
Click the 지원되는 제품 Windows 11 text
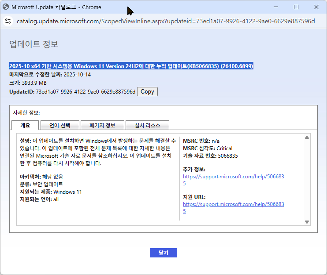point(51,192)
